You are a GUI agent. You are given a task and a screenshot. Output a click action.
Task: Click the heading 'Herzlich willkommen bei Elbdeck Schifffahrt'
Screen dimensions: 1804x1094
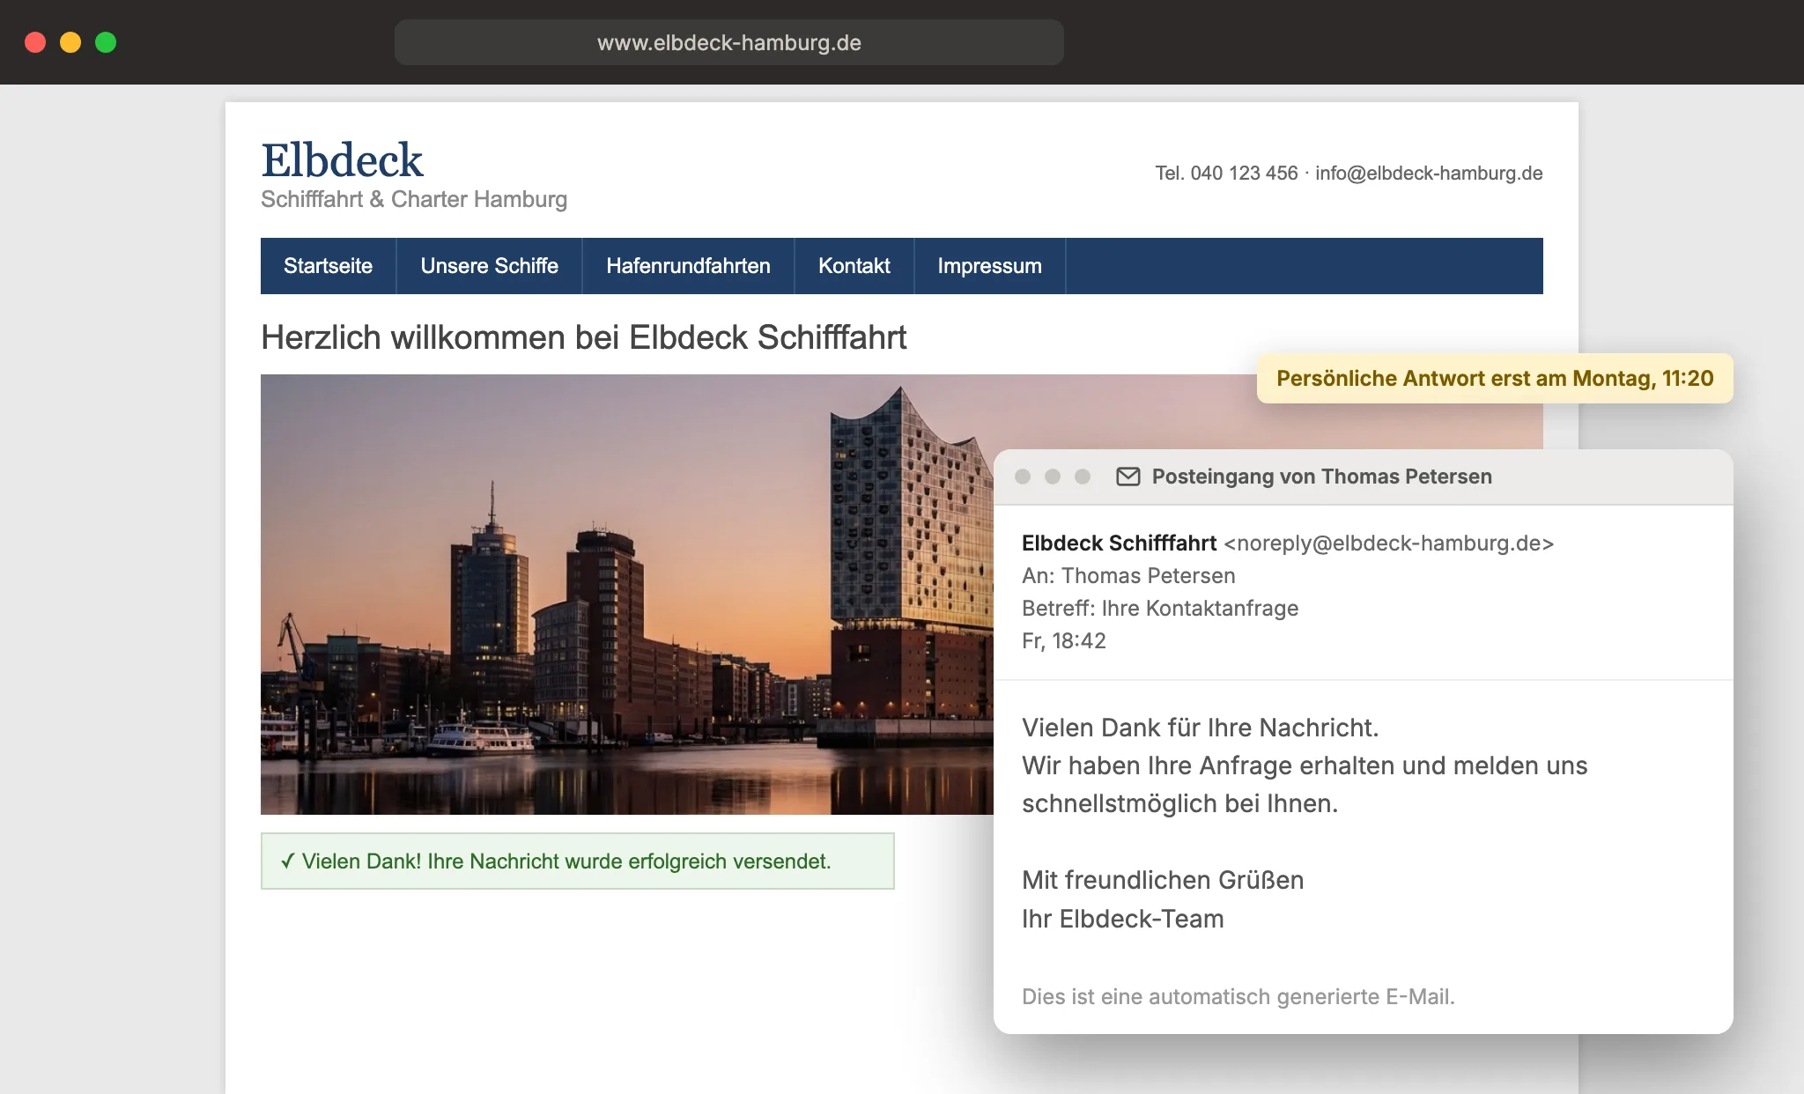tap(584, 337)
